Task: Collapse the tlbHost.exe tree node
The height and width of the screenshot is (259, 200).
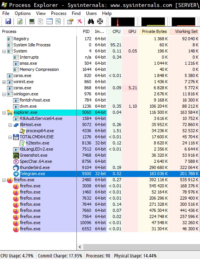Action: coord(10,125)
